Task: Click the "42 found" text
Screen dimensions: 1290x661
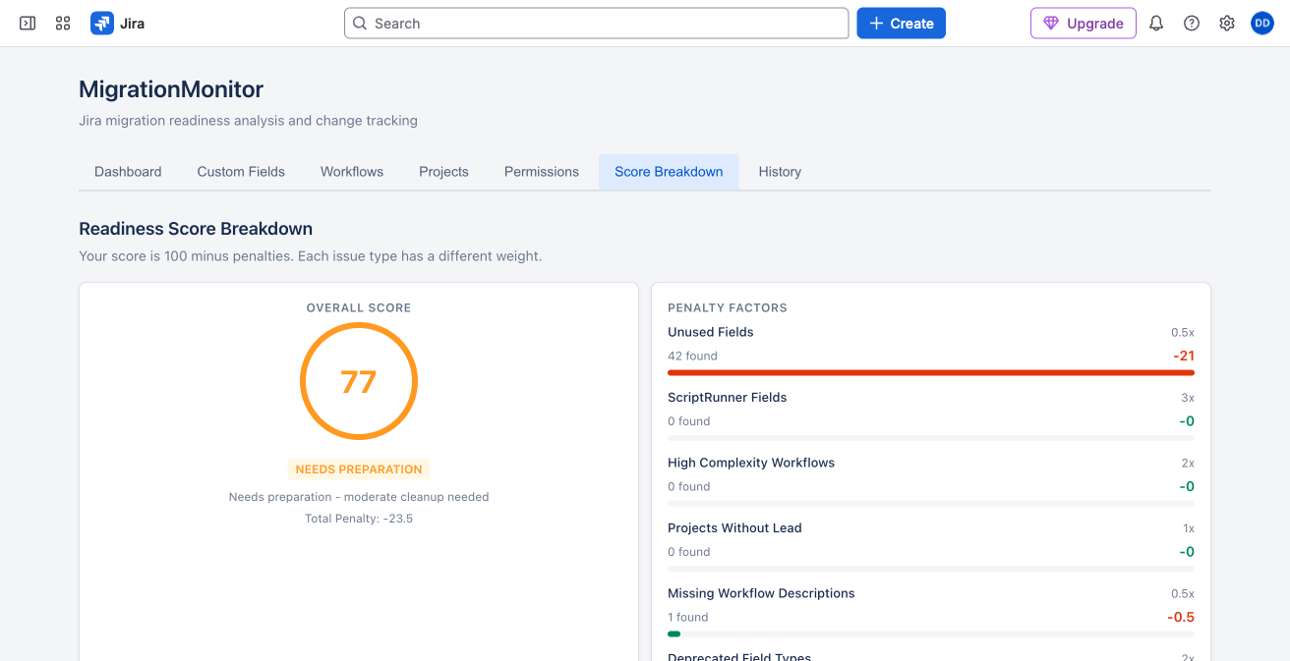Action: pyautogui.click(x=692, y=356)
